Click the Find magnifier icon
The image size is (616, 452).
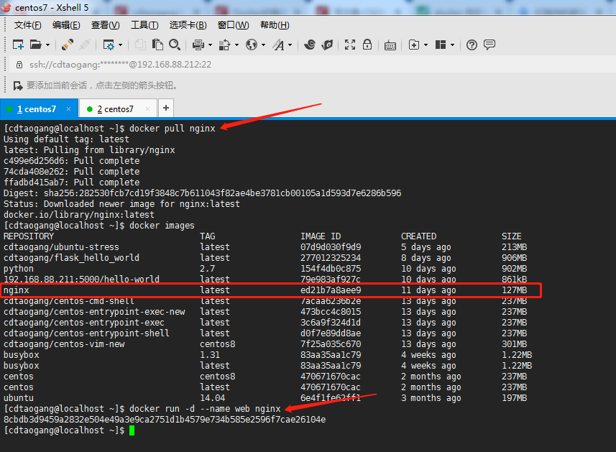click(175, 45)
